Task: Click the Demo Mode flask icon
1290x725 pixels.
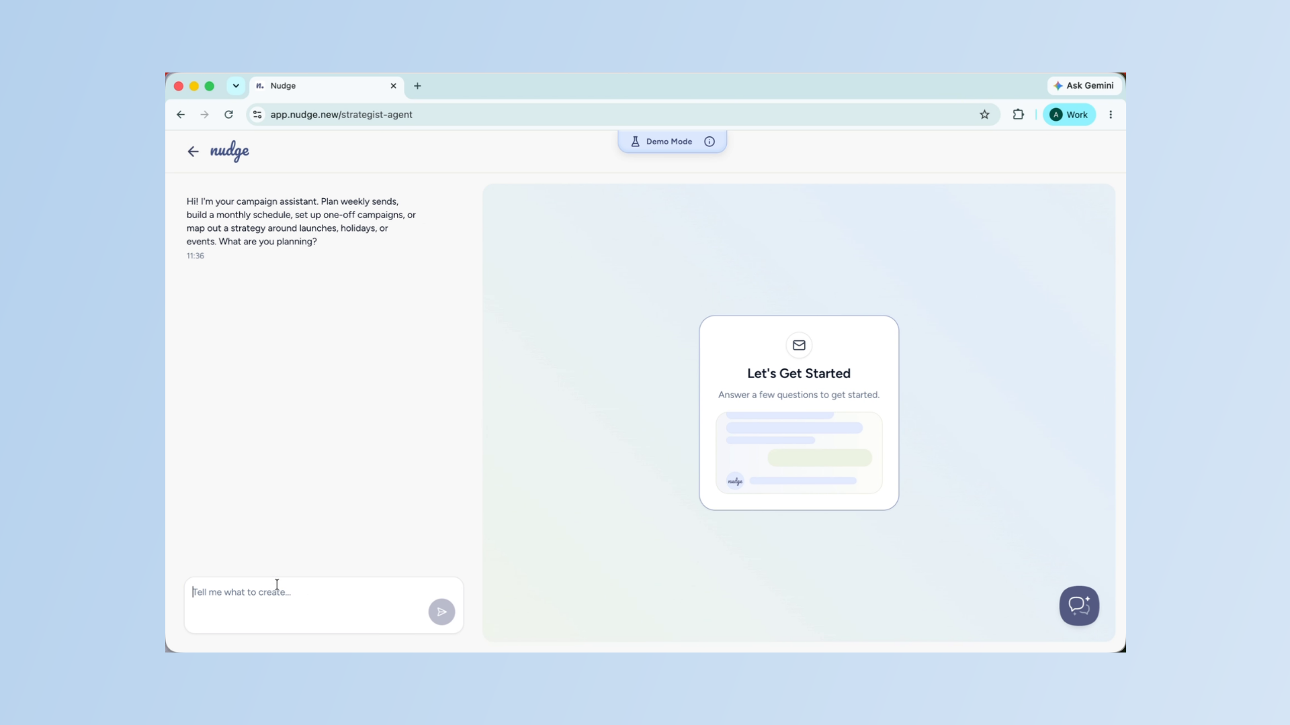Action: 635,142
